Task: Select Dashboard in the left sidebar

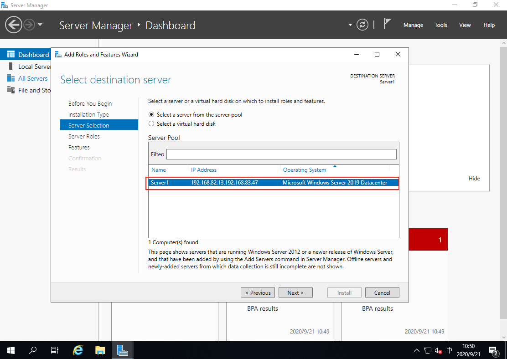Action: click(26, 54)
